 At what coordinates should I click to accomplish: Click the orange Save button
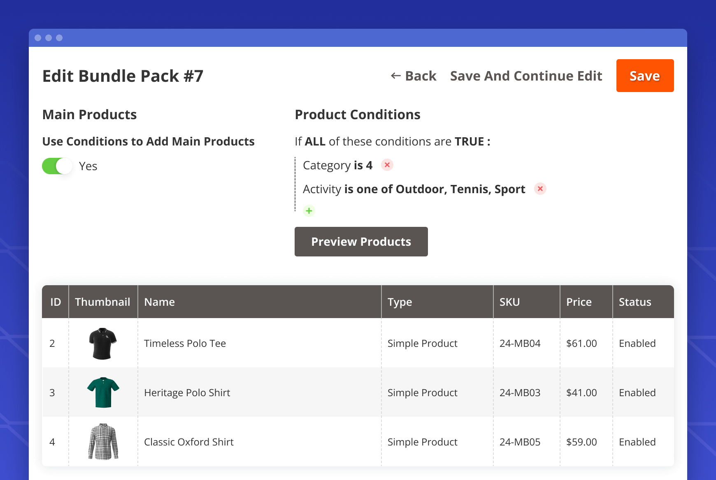[x=644, y=76]
